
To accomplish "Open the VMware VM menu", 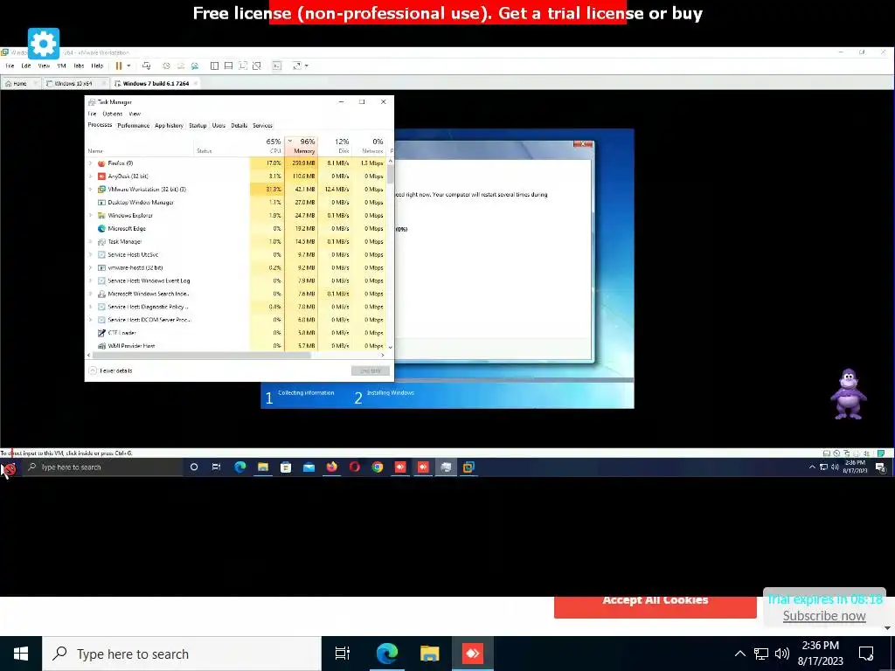I will point(62,66).
